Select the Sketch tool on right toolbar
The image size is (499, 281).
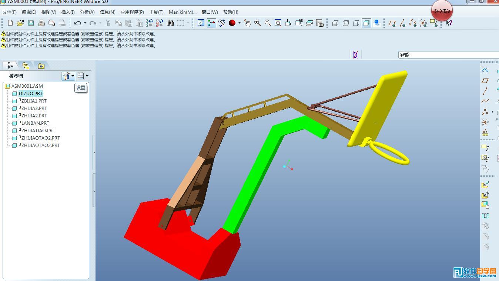[x=485, y=70]
